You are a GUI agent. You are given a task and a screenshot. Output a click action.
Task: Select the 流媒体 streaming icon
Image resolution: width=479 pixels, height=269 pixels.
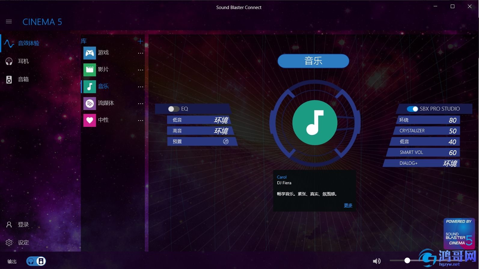(x=90, y=103)
